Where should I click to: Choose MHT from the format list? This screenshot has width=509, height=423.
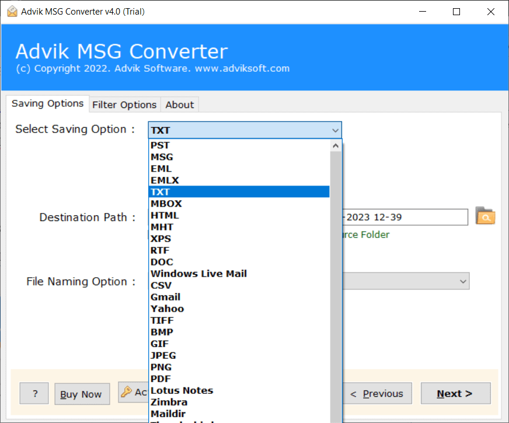click(x=239, y=227)
